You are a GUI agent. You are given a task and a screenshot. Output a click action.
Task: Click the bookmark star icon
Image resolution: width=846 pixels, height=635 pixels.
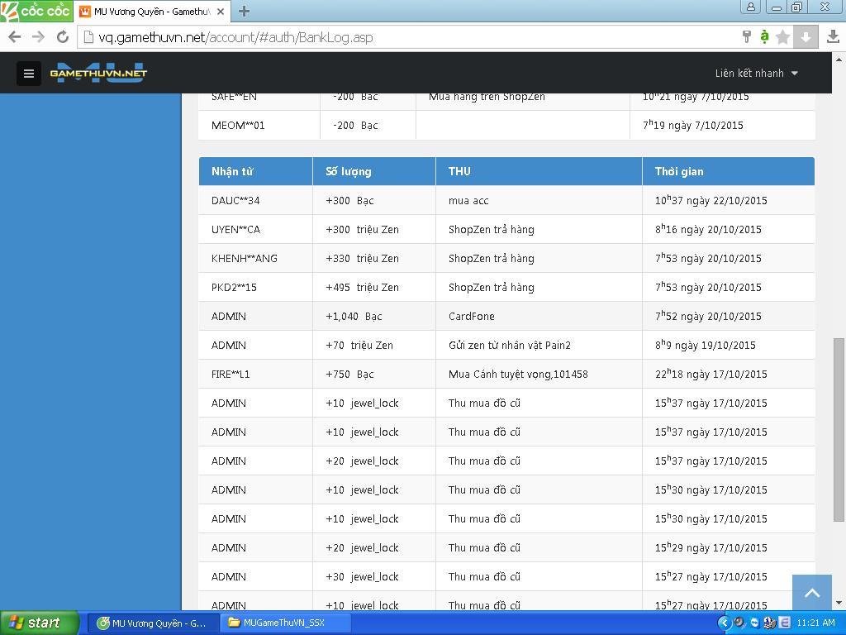[782, 37]
